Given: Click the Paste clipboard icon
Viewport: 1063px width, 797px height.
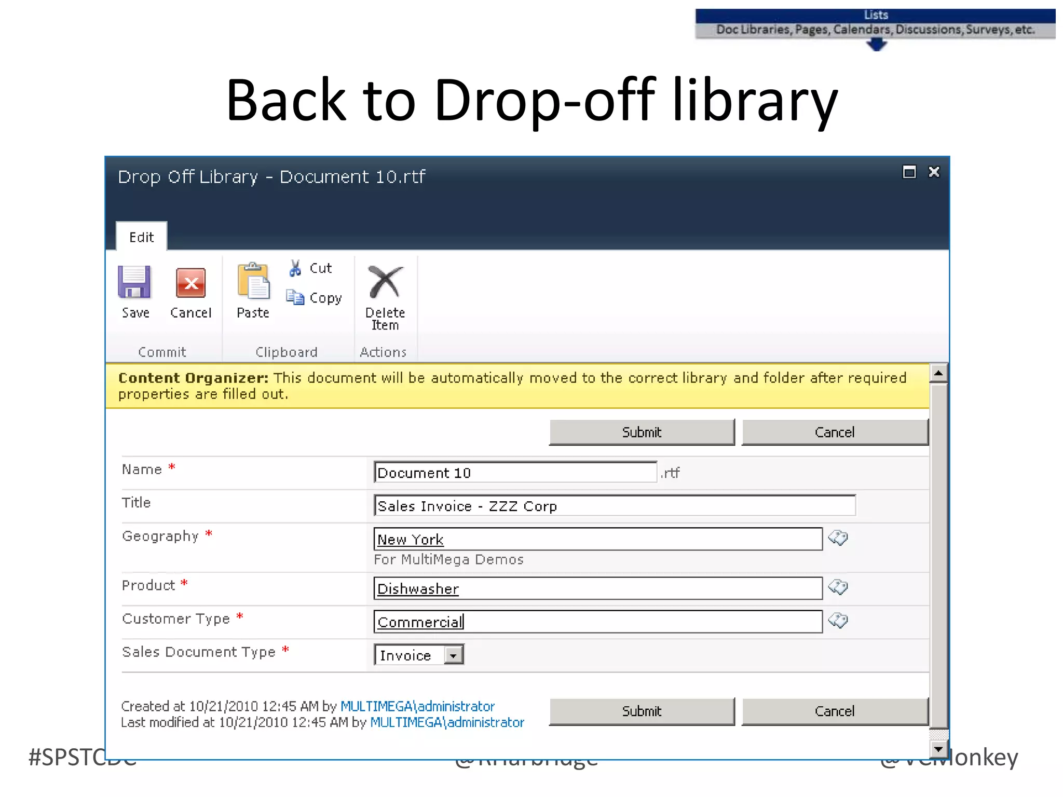Looking at the screenshot, I should click(253, 282).
